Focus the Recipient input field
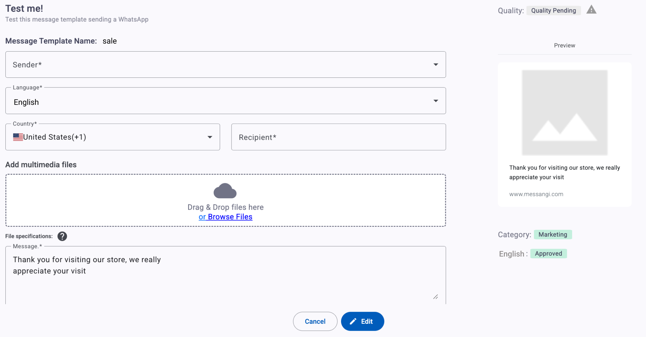Image resolution: width=646 pixels, height=337 pixels. pyautogui.click(x=338, y=137)
